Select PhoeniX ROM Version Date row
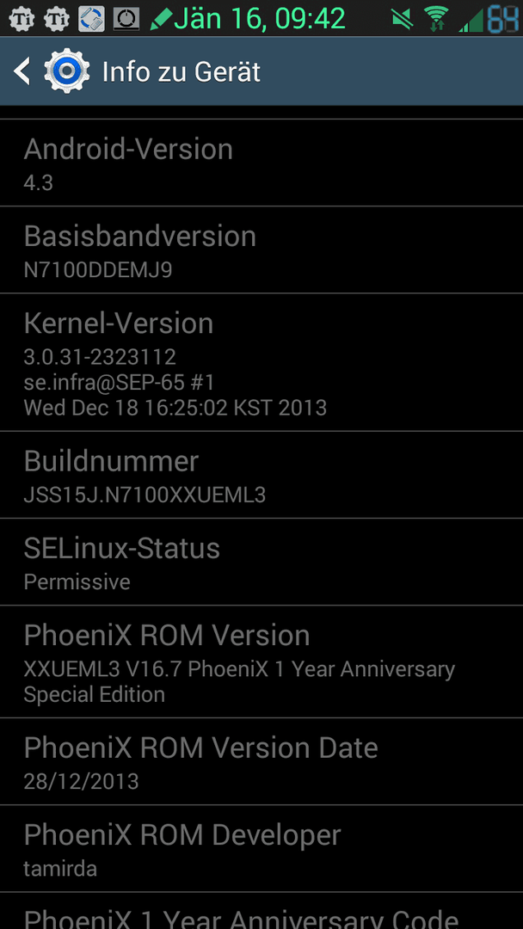Screen dimensions: 523x929 tap(261, 762)
